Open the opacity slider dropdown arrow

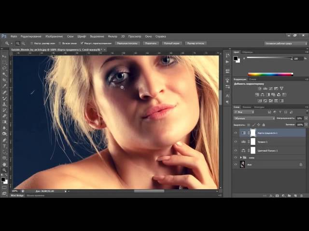tap(306, 118)
